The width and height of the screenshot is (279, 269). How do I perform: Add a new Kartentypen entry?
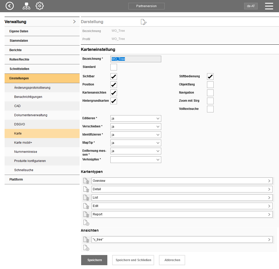[x=86, y=223]
